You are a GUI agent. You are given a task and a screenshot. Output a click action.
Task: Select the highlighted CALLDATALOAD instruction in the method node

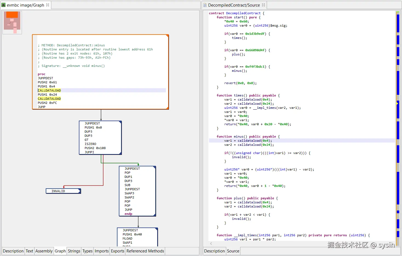click(x=49, y=90)
